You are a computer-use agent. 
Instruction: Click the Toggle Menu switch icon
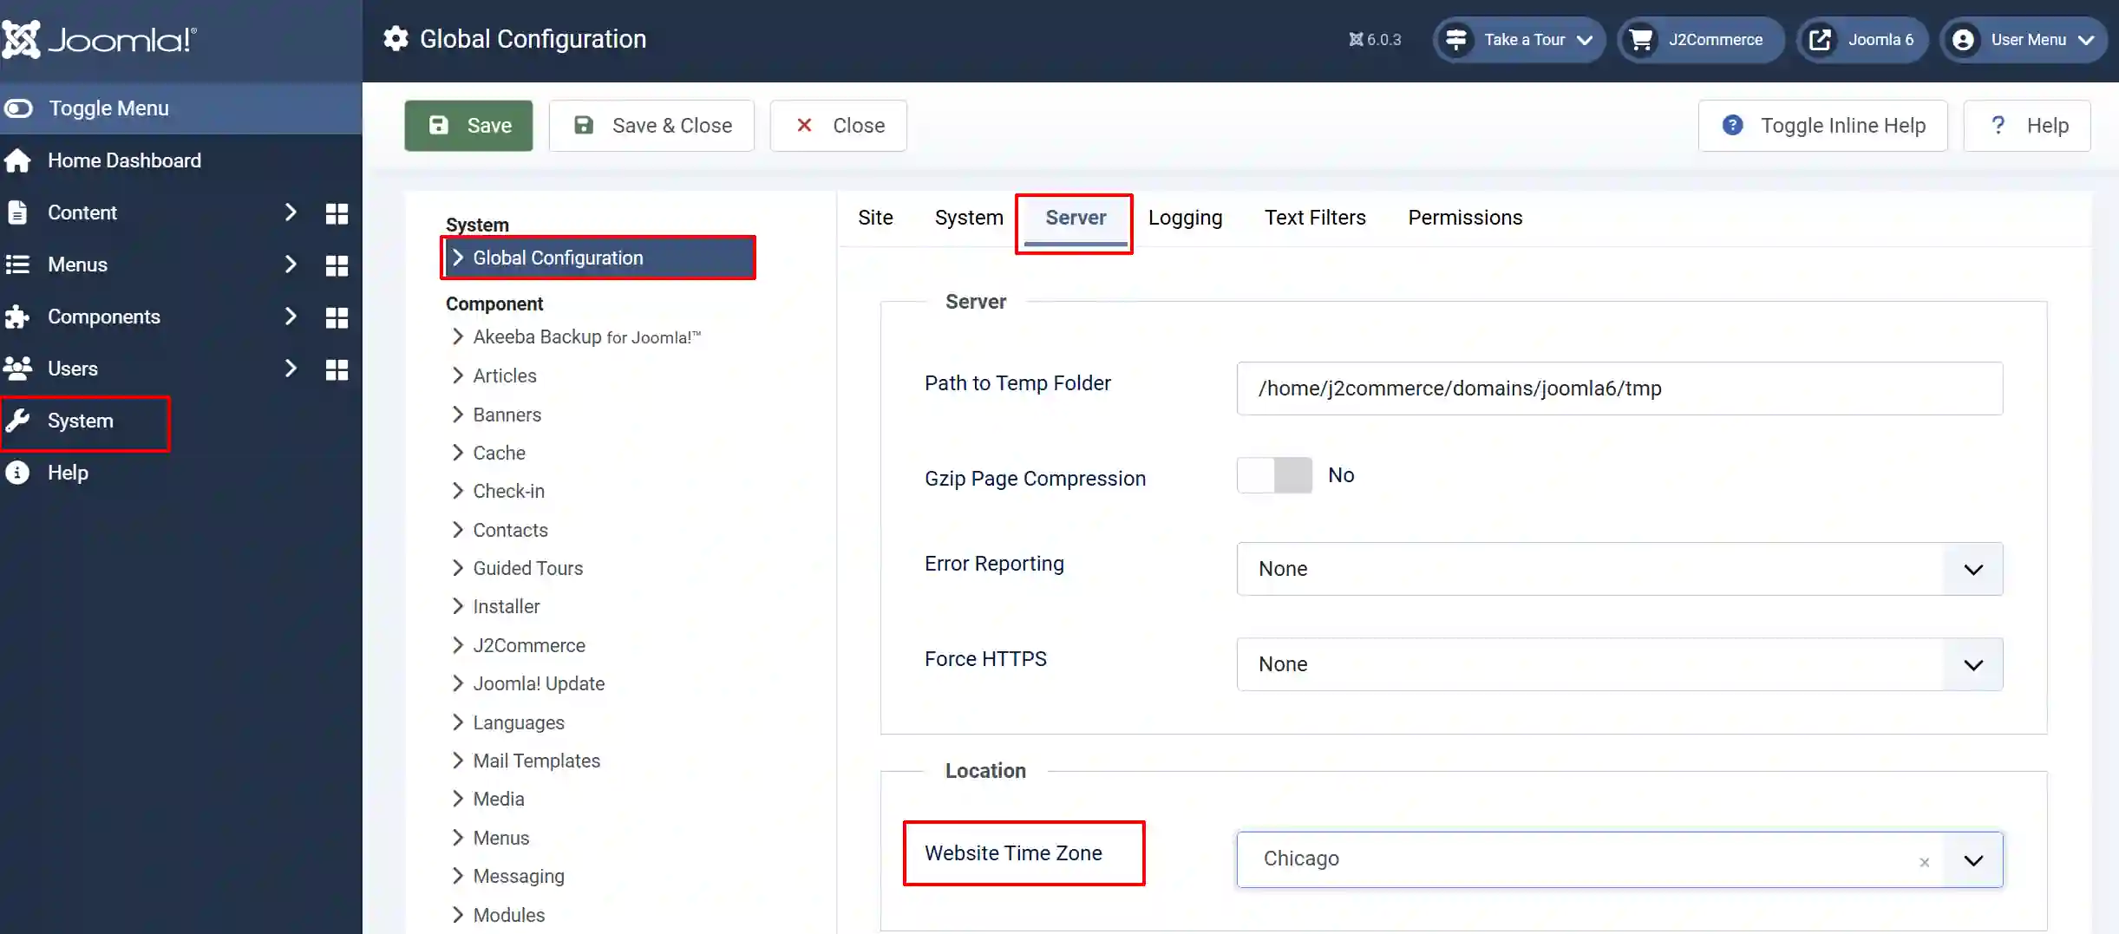pos(18,108)
